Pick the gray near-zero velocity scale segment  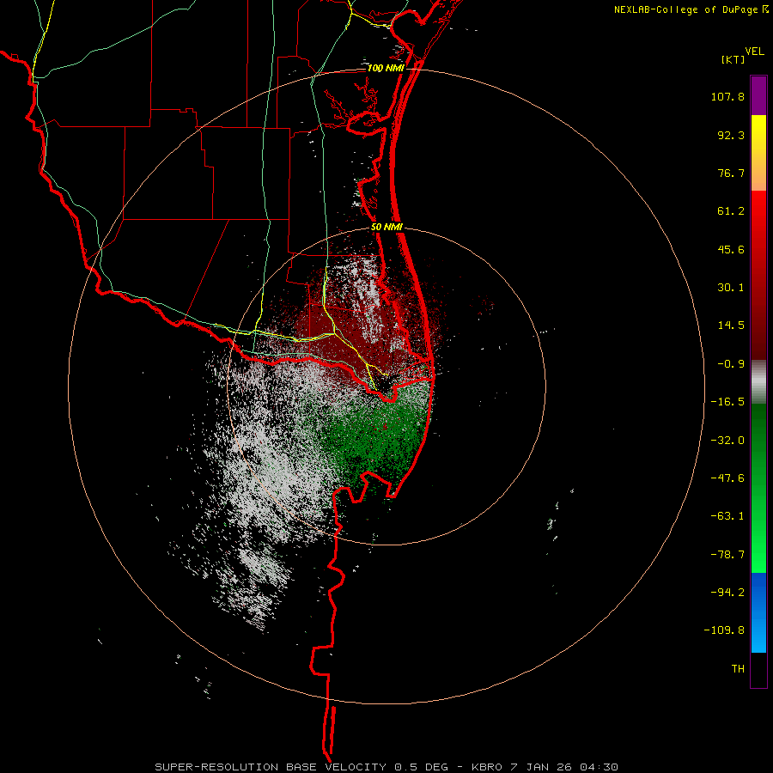(758, 382)
